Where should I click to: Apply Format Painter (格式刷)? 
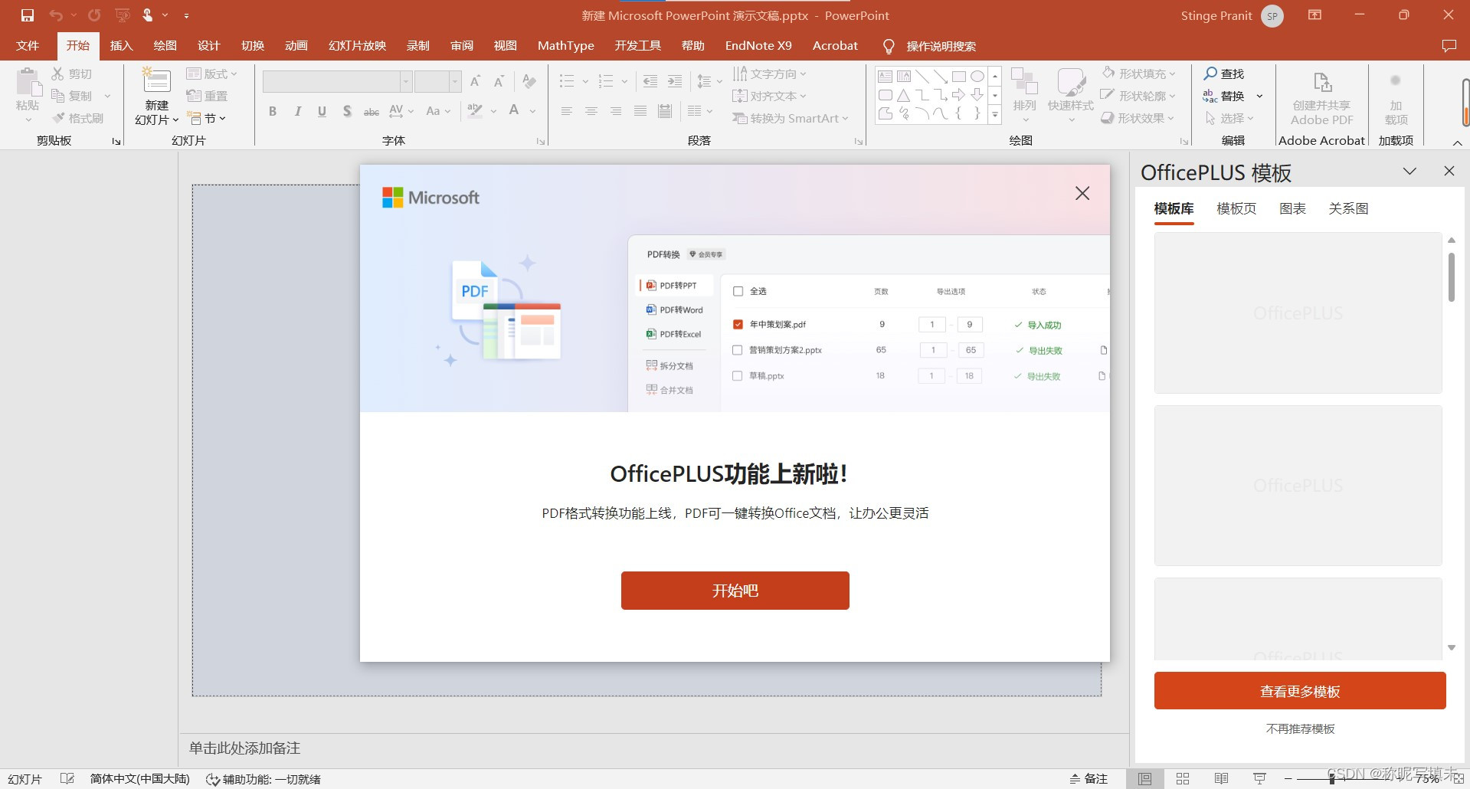[77, 118]
